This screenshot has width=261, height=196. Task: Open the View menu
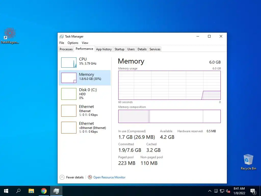[85, 43]
